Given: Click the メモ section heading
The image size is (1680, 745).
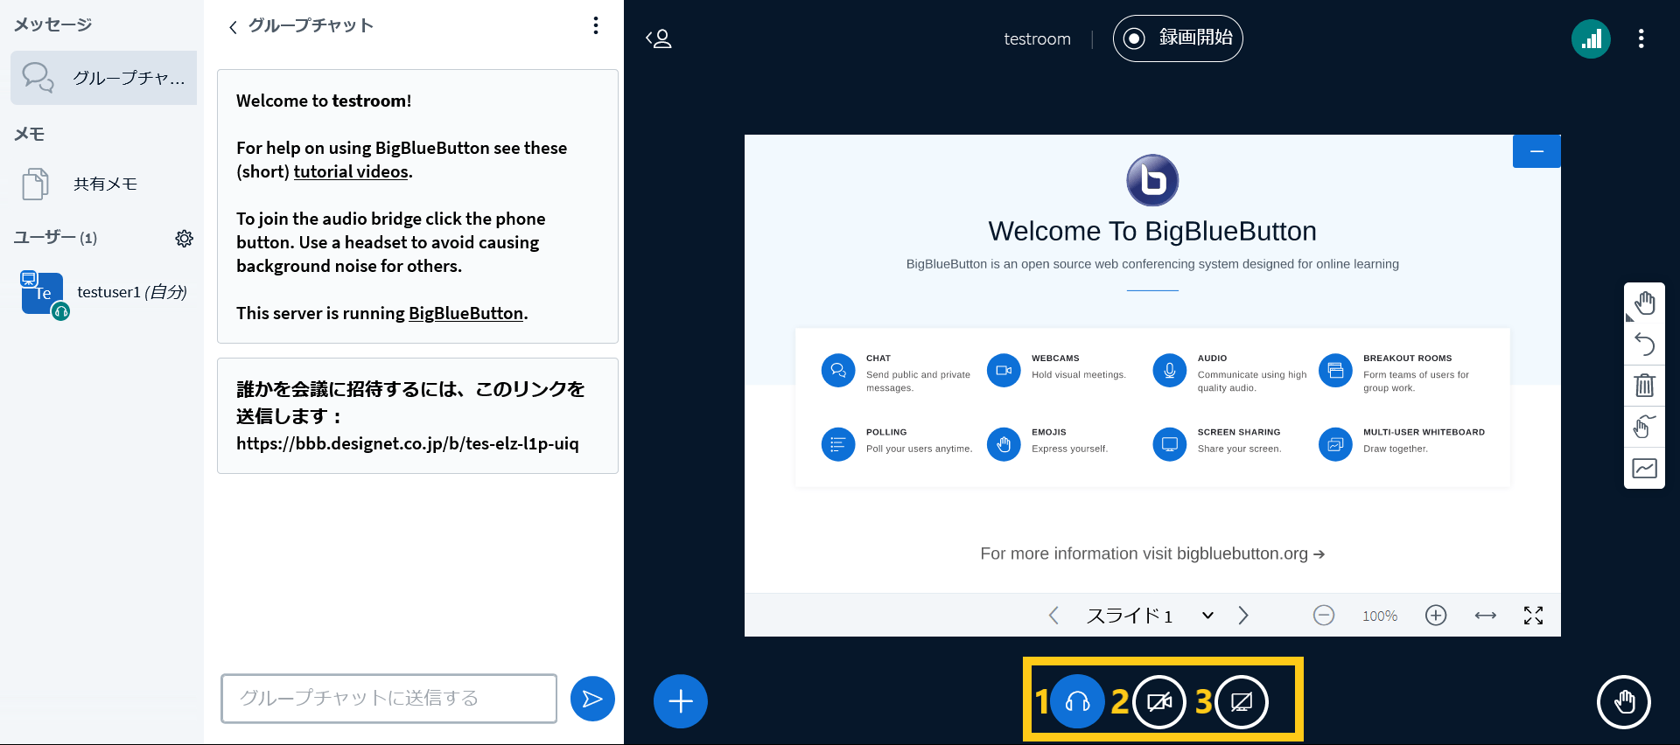Looking at the screenshot, I should point(29,134).
